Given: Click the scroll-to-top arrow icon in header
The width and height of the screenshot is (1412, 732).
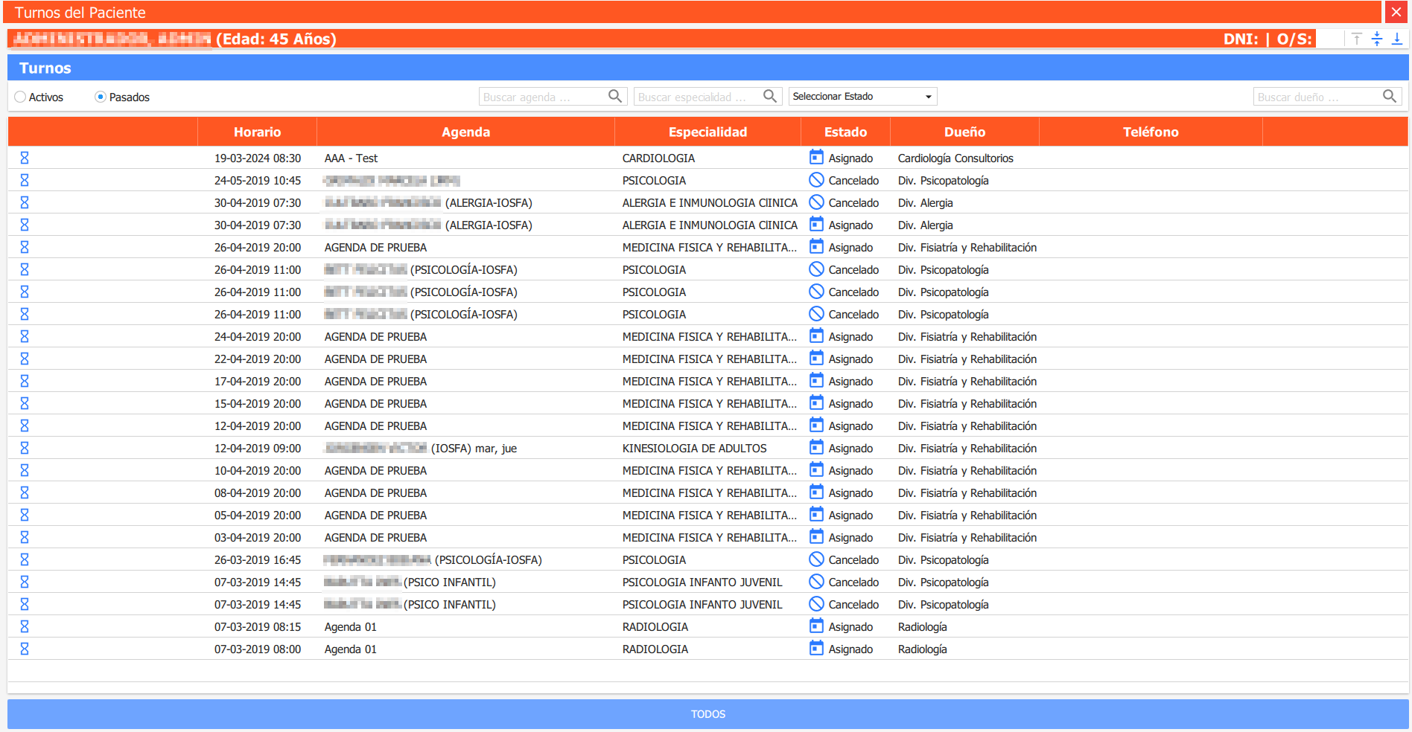Looking at the screenshot, I should (x=1356, y=39).
